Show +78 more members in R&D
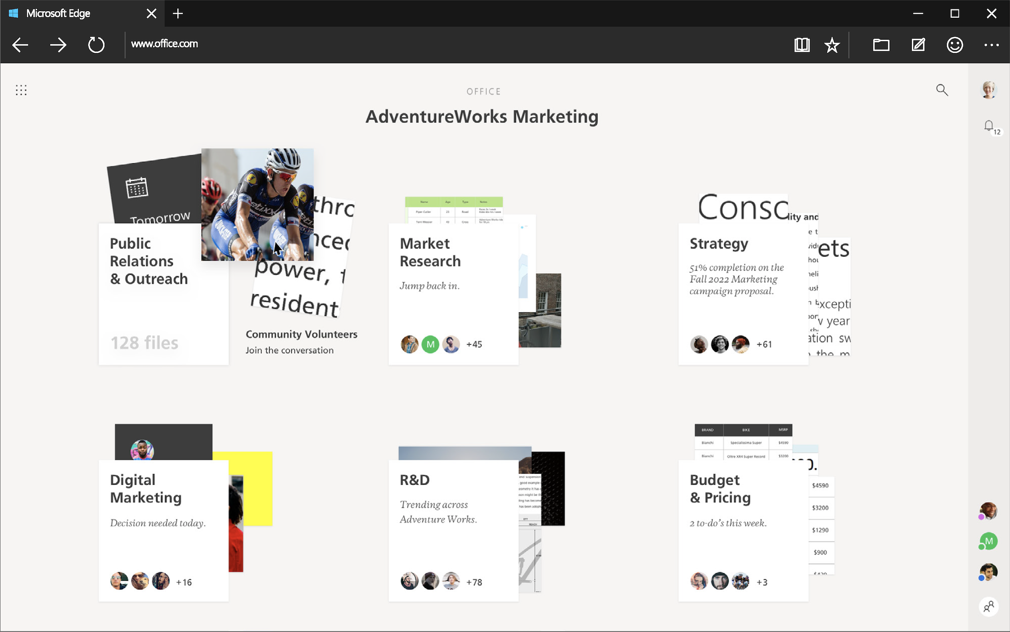This screenshot has width=1010, height=632. [474, 582]
